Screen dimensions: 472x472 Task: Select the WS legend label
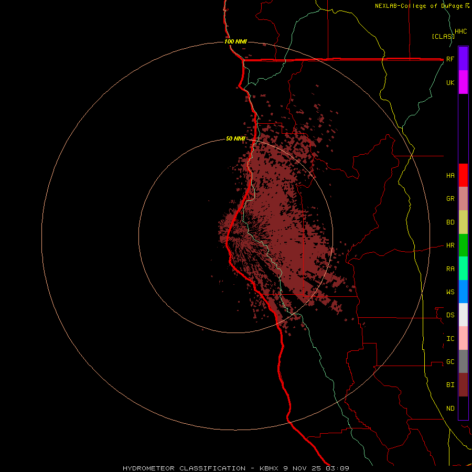point(450,292)
